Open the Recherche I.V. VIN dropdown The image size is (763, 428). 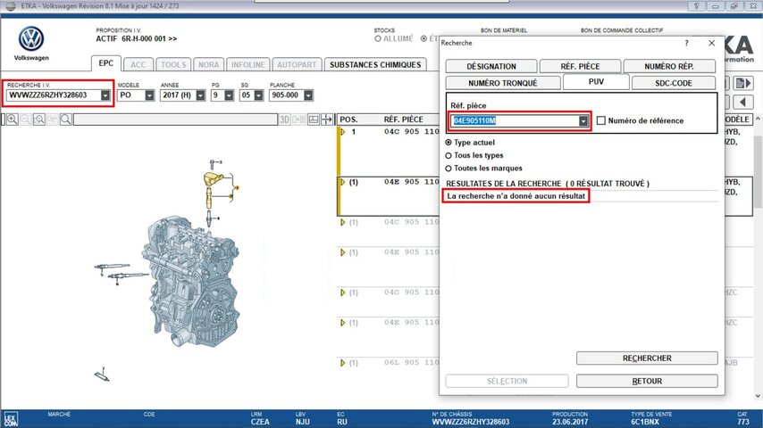105,95
